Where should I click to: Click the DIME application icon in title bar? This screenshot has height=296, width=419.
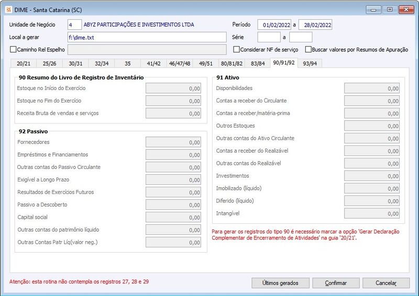8,10
